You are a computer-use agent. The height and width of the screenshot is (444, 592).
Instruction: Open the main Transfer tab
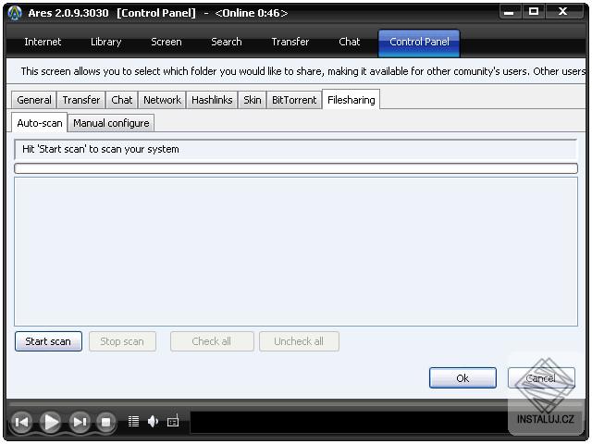[x=290, y=42]
